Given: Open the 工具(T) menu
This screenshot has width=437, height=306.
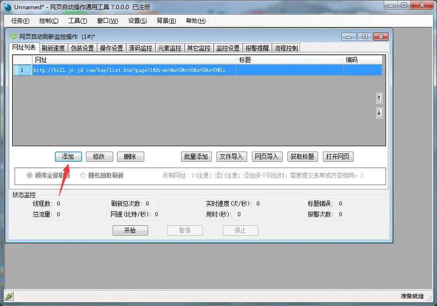Looking at the screenshot, I should pos(78,21).
